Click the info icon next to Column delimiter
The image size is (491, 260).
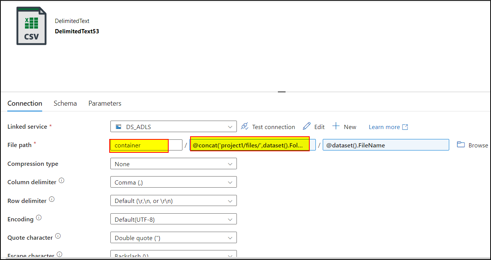point(61,180)
